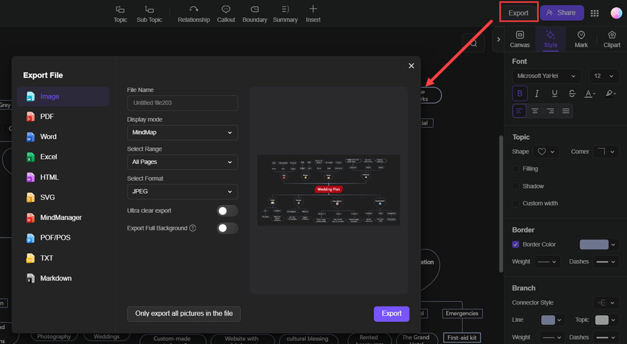Viewport: 627px width, 344px height.
Task: Pick the Border Color swatch
Action: pos(594,244)
